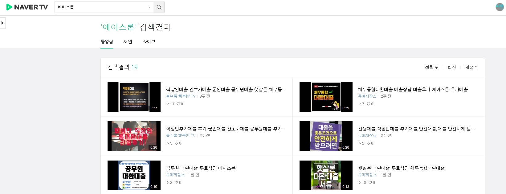
Task: Sort results by 정확도
Action: [431, 68]
